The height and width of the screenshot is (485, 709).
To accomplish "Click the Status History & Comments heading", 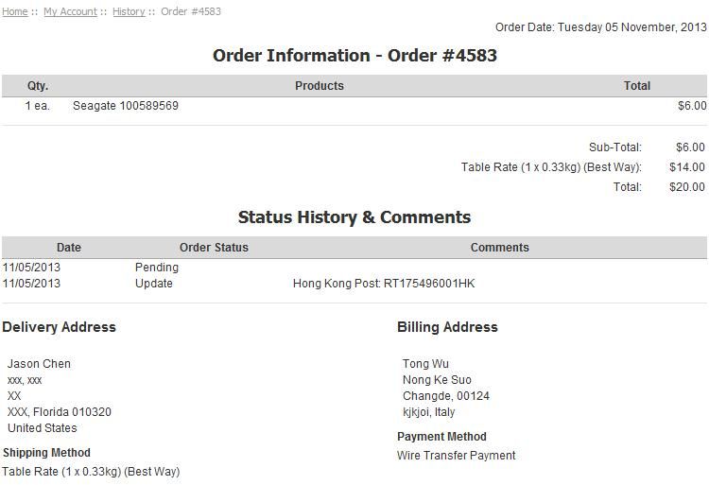I will point(354,217).
